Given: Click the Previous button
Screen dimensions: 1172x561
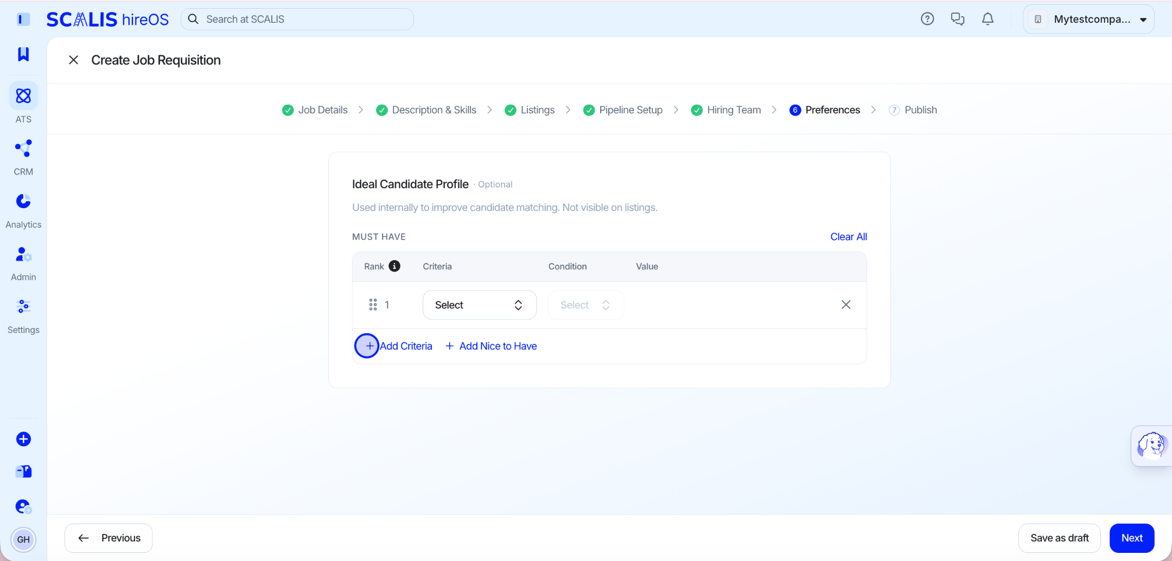Looking at the screenshot, I should (x=109, y=538).
